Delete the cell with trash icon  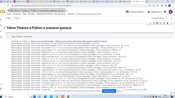[x=168, y=23]
